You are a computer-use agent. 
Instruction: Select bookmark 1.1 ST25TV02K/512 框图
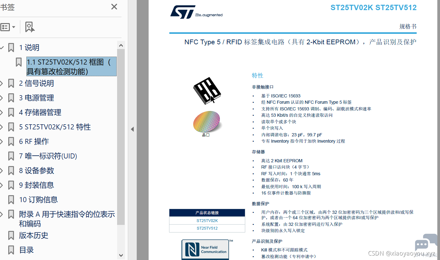(x=71, y=67)
